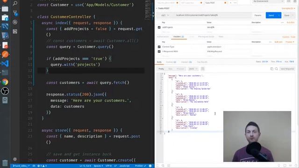Image resolution: width=299 pixels, height=168 pixels.
Task: Click Save Response button
Action: click(x=287, y=69)
